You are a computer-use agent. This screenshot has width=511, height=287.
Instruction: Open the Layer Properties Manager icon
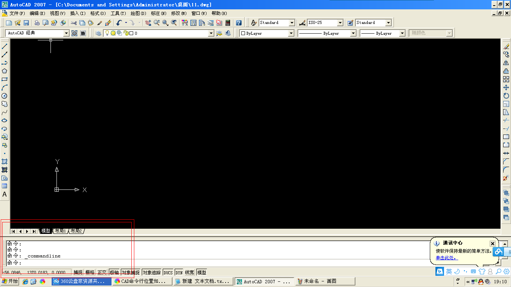98,33
